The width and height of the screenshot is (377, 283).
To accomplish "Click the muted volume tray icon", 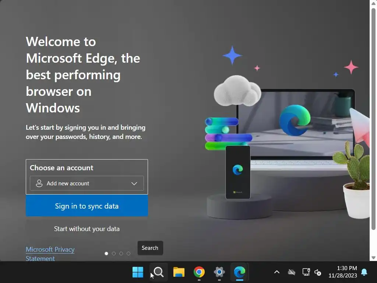I will coord(318,272).
